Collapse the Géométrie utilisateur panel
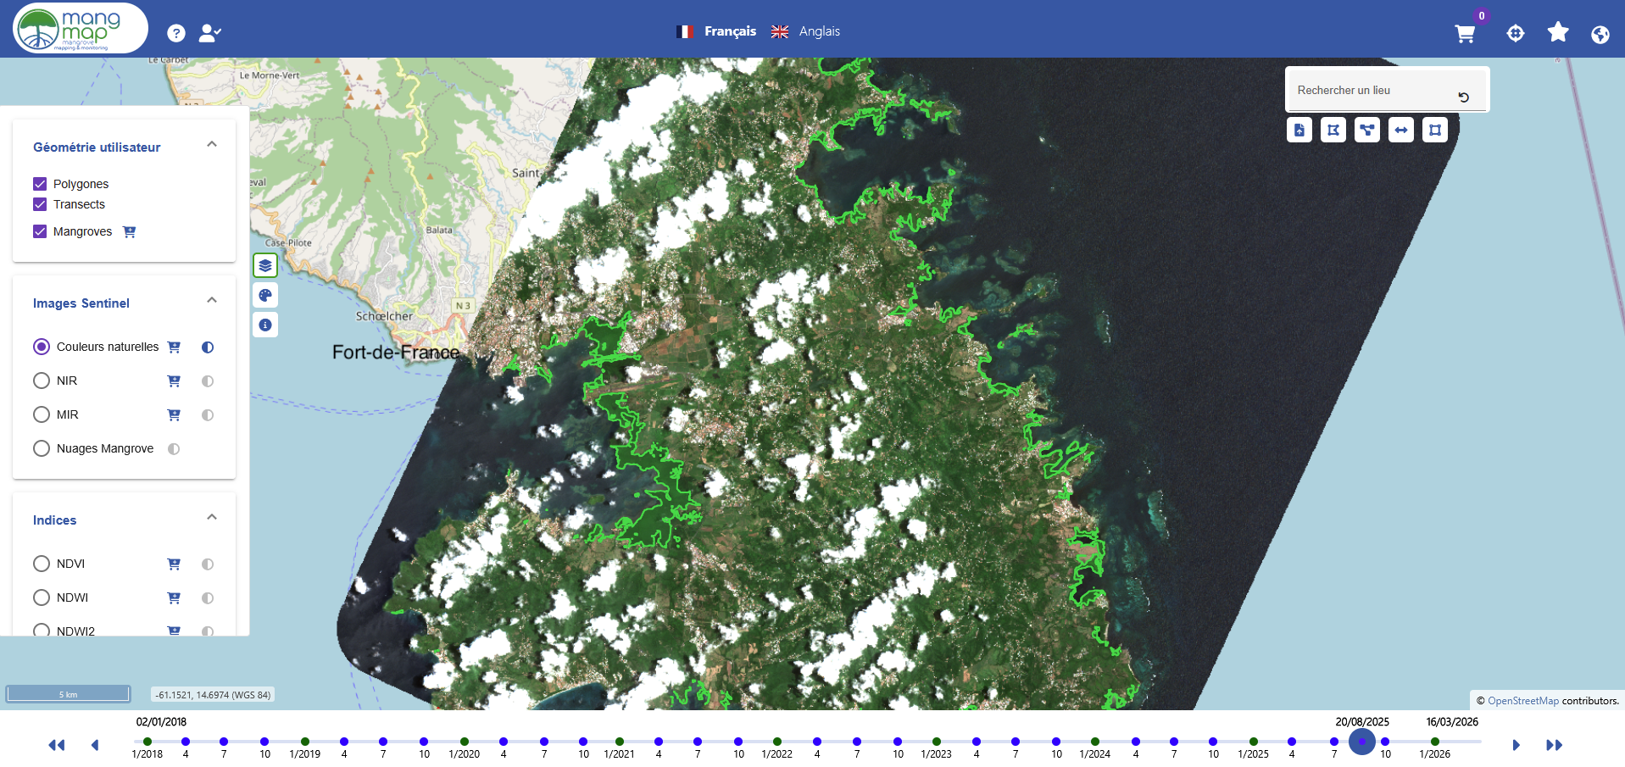 tap(212, 144)
